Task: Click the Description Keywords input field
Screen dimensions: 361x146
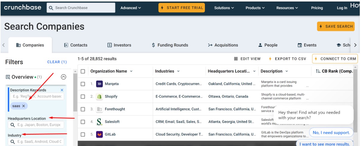Action: point(37,96)
